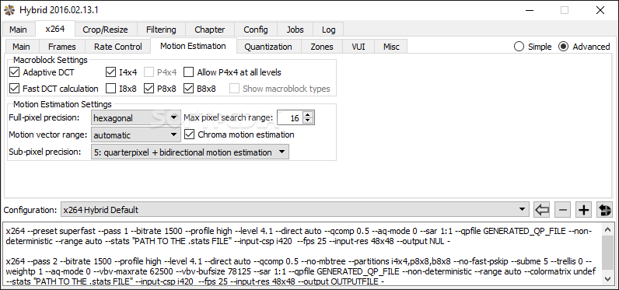The height and width of the screenshot is (290, 619).
Task: Open the Log tab
Action: pos(328,30)
